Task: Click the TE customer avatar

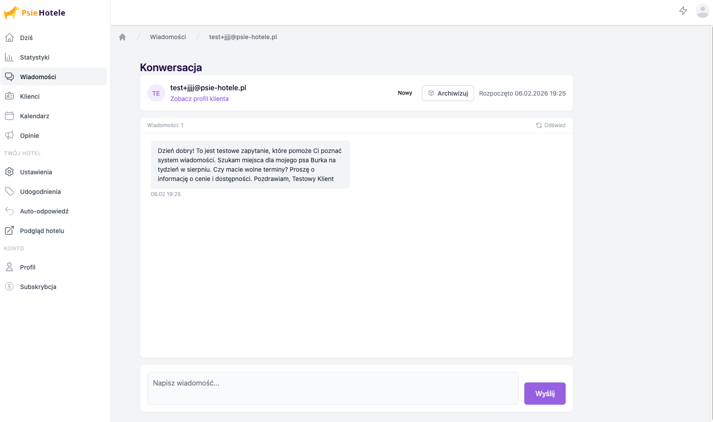Action: pyautogui.click(x=156, y=93)
